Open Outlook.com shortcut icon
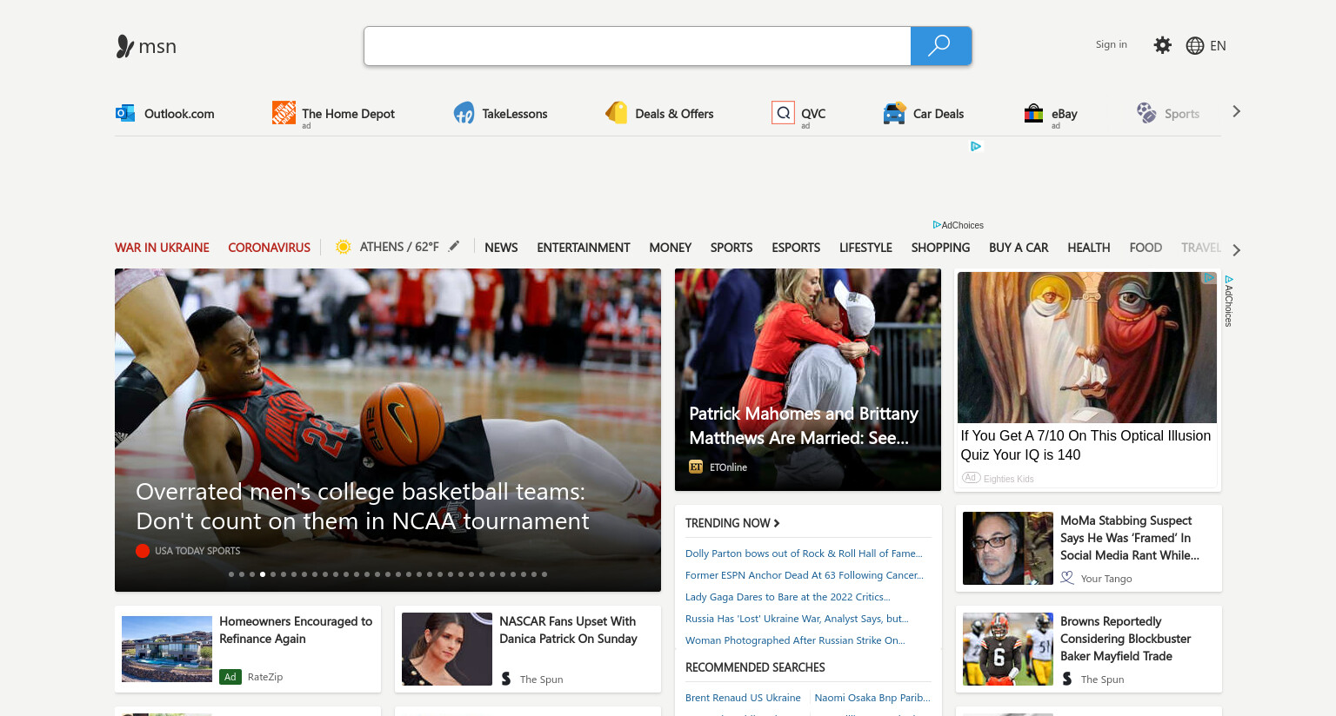The image size is (1336, 716). click(125, 113)
